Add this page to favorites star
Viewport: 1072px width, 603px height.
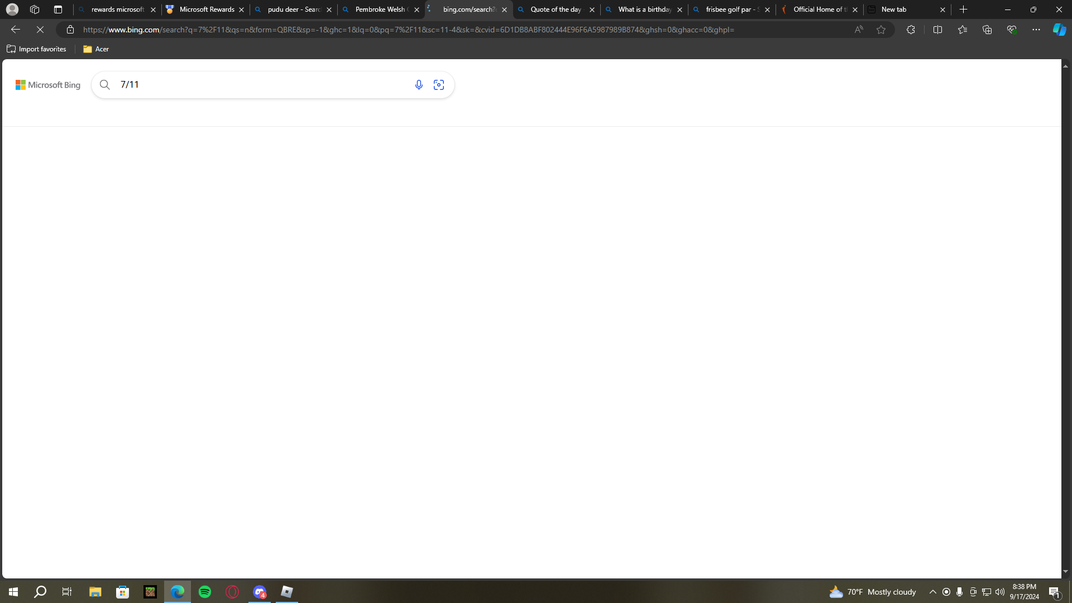pyautogui.click(x=881, y=30)
